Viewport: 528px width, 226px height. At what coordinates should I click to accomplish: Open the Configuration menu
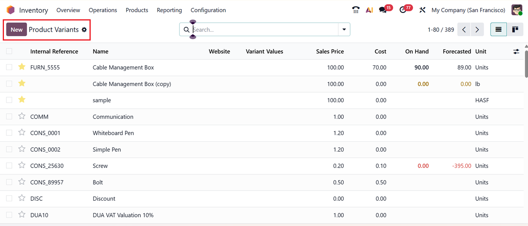[x=208, y=10]
